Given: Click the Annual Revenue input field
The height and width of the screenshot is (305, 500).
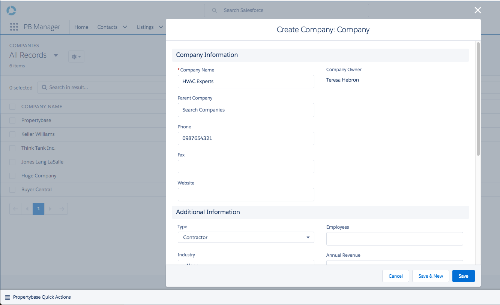Looking at the screenshot, I should tap(395, 263).
